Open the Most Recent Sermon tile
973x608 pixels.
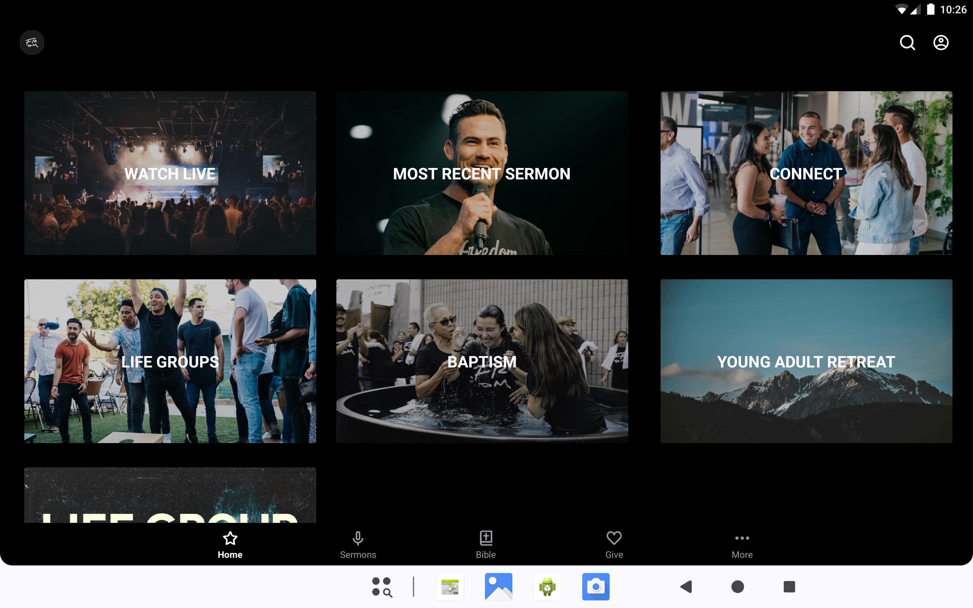point(482,173)
